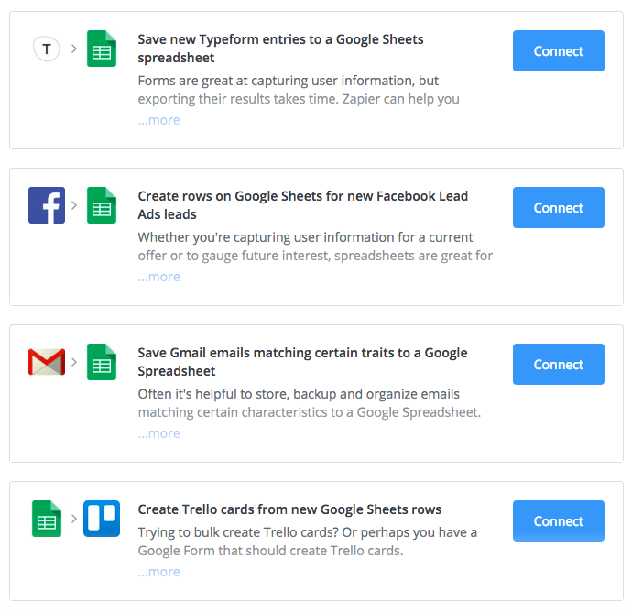
Task: Connect the Typeform to Google Sheets zap
Action: coord(558,51)
